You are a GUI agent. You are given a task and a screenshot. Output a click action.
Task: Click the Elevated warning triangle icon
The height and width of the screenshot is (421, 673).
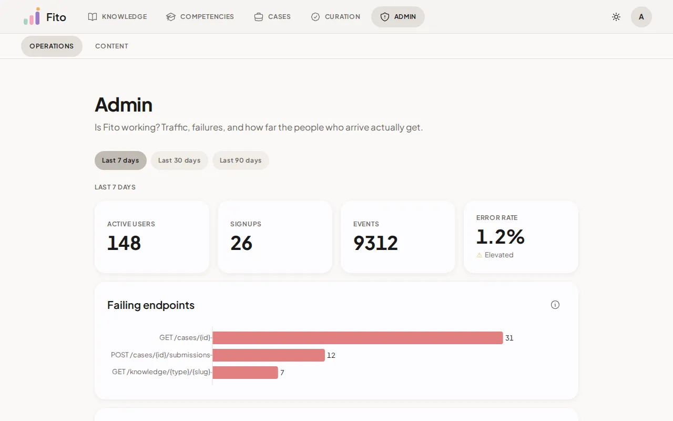pos(479,255)
